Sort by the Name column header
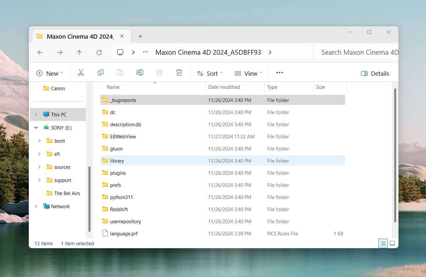The image size is (426, 277). pyautogui.click(x=153, y=87)
